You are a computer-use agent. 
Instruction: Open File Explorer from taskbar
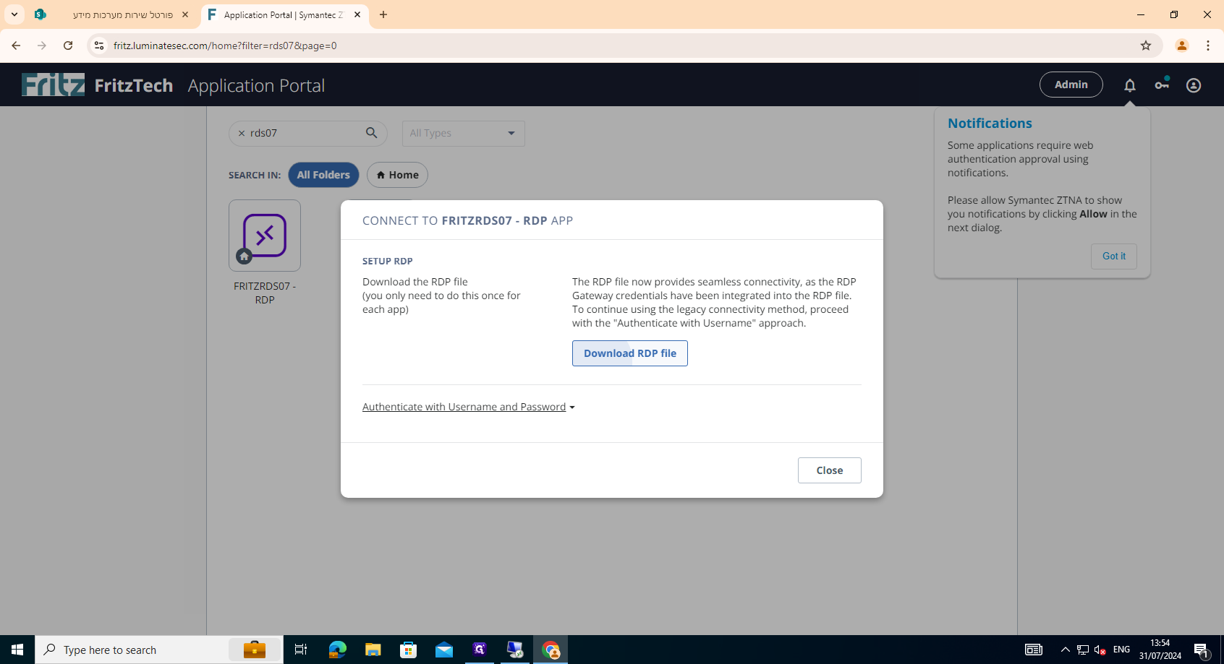click(x=373, y=650)
